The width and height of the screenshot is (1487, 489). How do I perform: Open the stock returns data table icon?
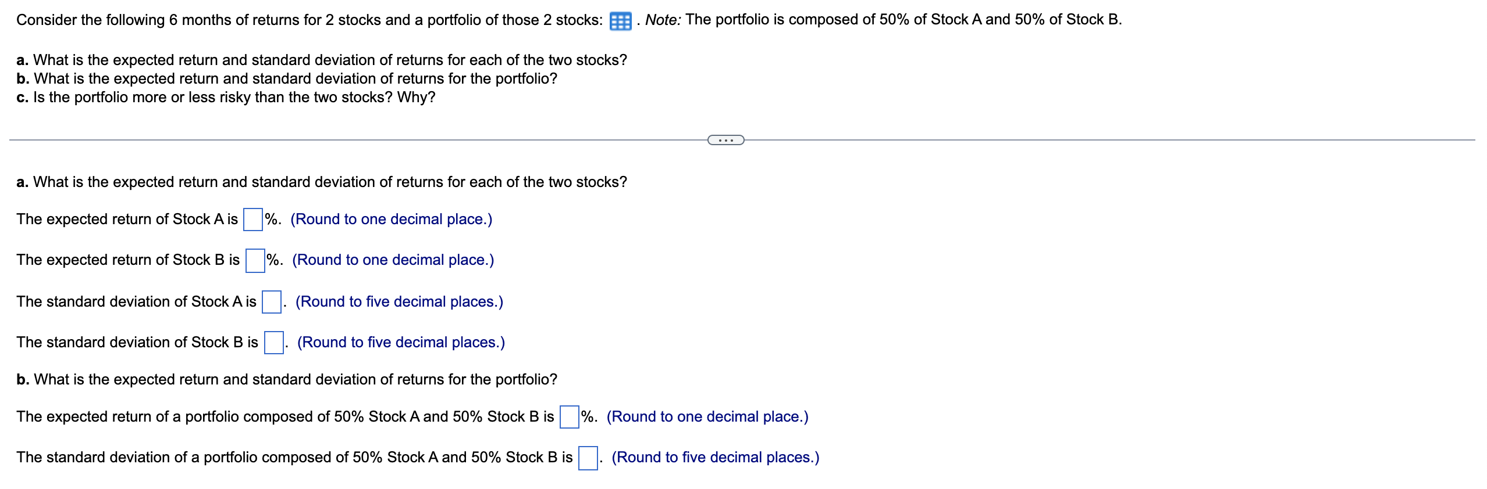[x=620, y=21]
